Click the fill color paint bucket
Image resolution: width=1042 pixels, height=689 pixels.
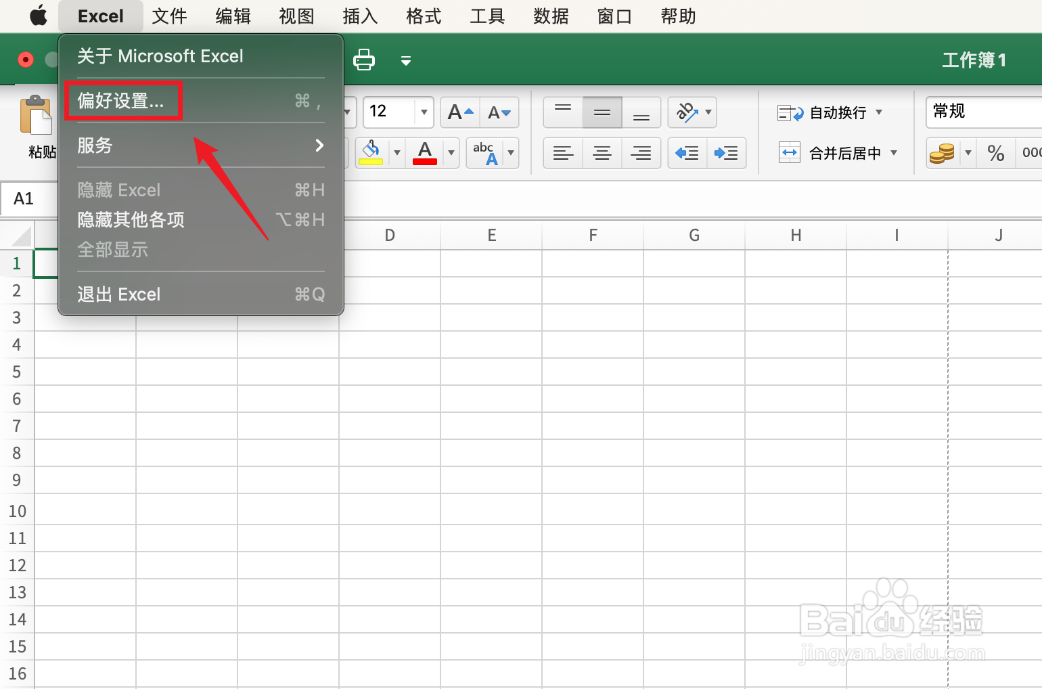coord(371,153)
